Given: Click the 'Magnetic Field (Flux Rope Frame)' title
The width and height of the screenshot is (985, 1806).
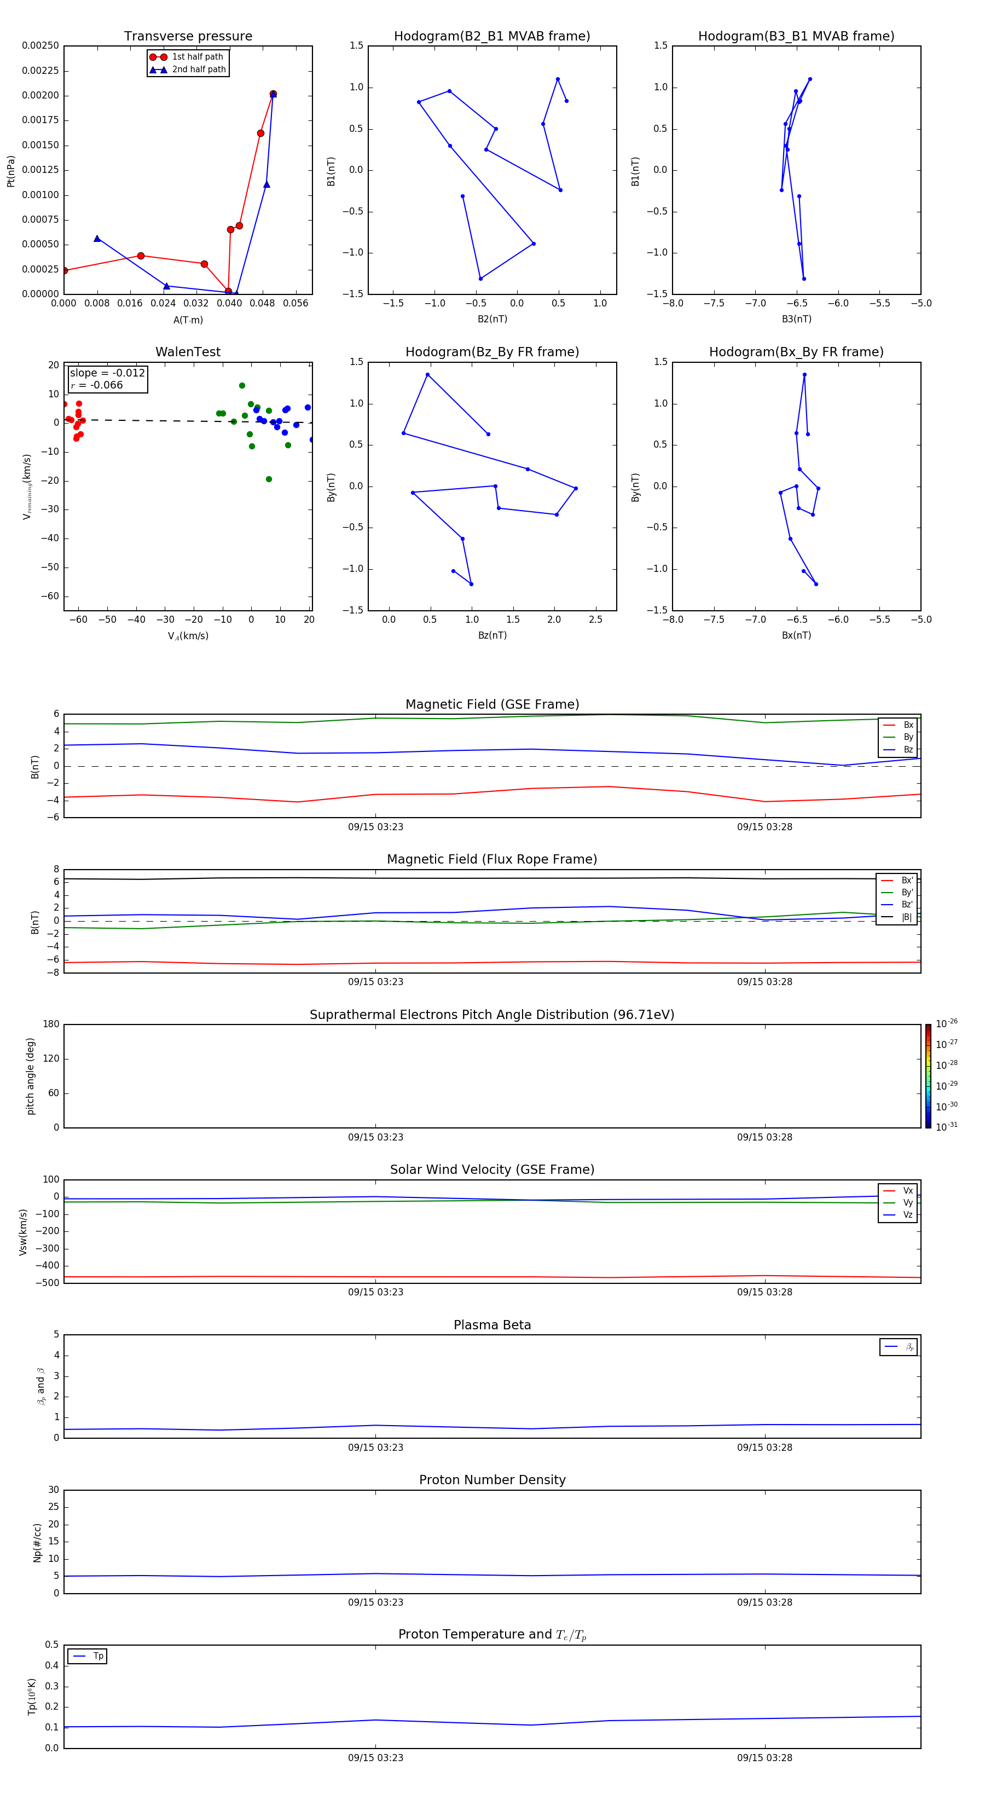Looking at the screenshot, I should pyautogui.click(x=492, y=860).
